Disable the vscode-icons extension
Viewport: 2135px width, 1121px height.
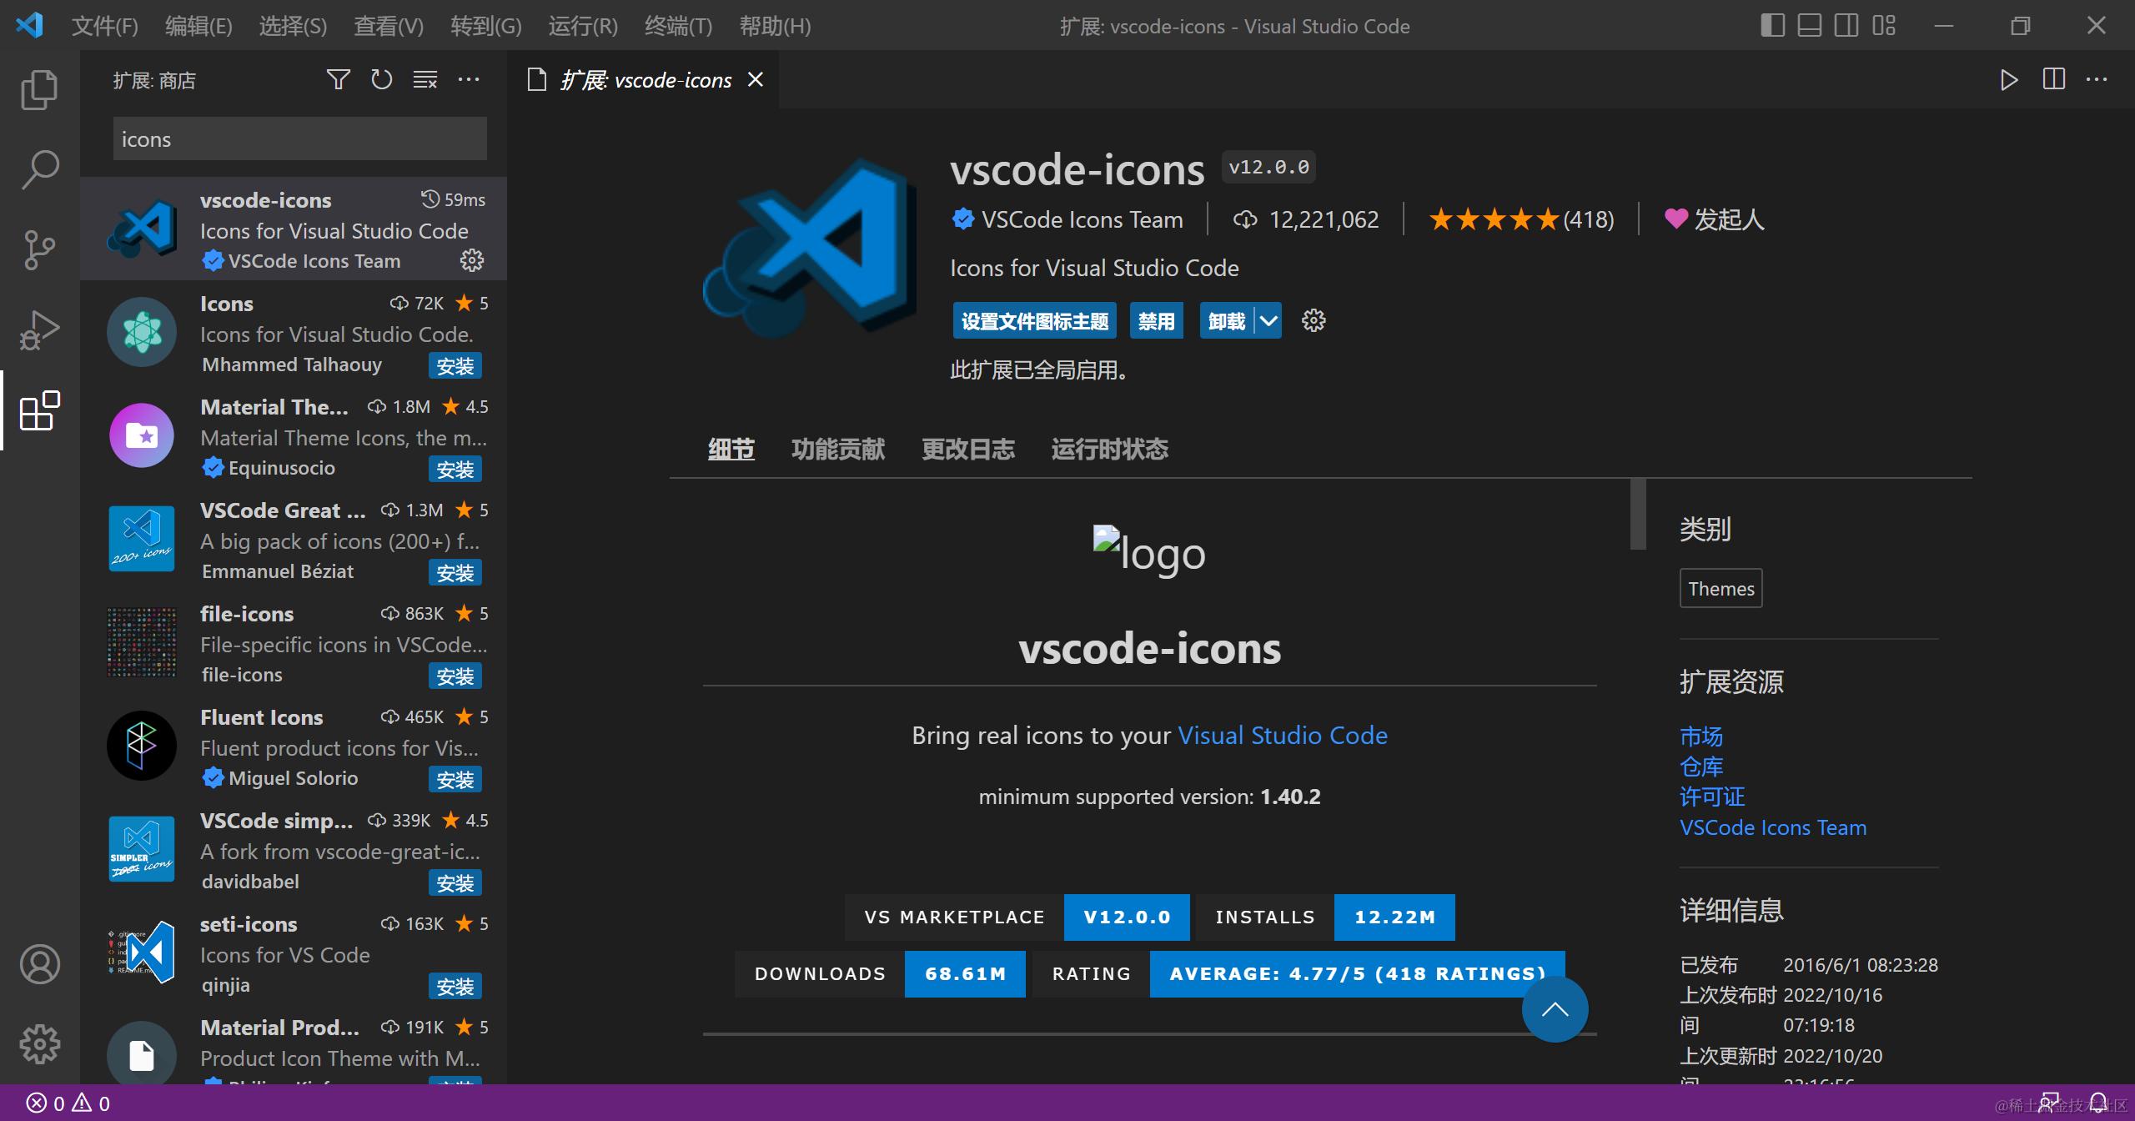click(x=1156, y=320)
